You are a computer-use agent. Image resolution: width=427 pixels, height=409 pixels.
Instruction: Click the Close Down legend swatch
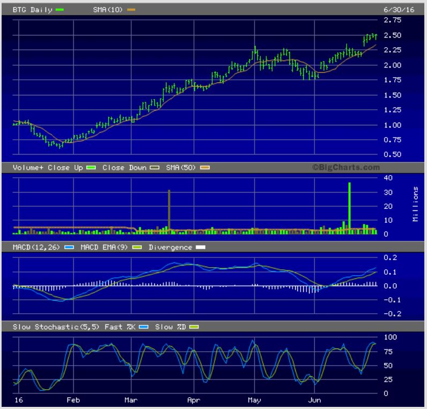click(x=154, y=168)
